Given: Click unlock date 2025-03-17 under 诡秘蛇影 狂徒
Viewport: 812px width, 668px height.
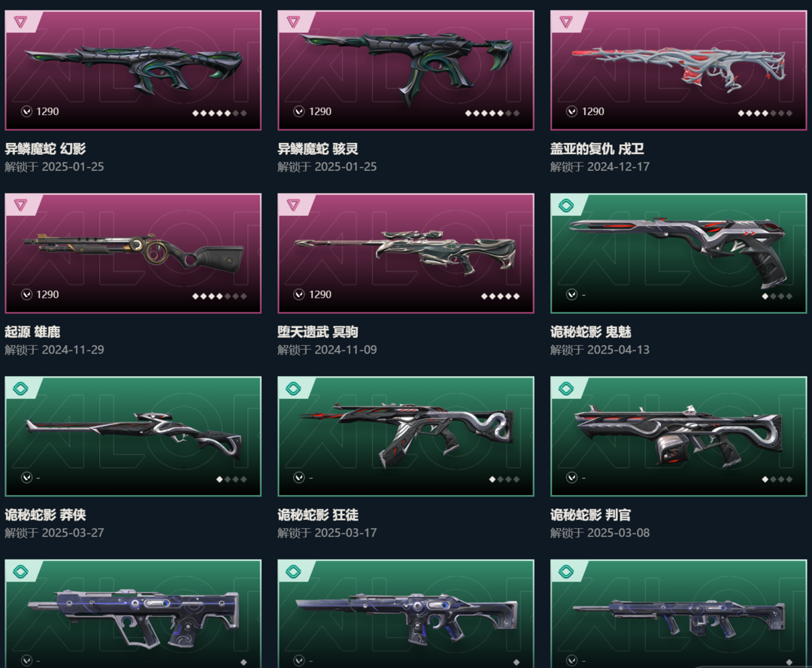Looking at the screenshot, I should 345,533.
